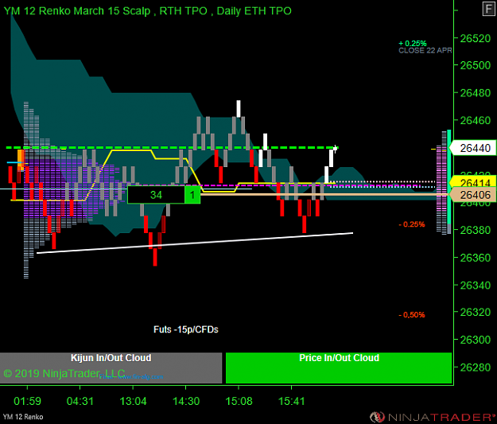Click the 26320 price axis label
The image size is (497, 424).
tap(475, 312)
